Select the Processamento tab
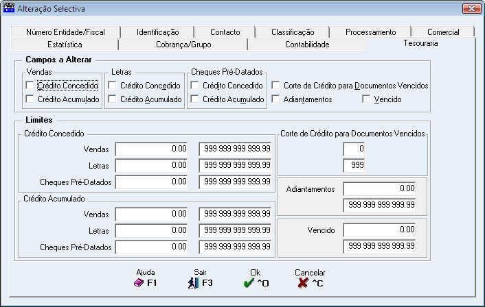 pos(370,32)
